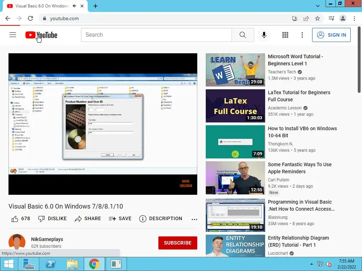This screenshot has width=362, height=271.
Task: Open title 'Programming in Visual Basic .Net How to Connect Access'
Action: point(301,205)
